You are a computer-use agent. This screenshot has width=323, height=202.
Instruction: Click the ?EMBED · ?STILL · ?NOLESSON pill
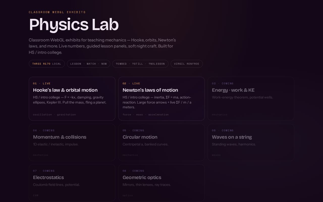tap(140, 64)
